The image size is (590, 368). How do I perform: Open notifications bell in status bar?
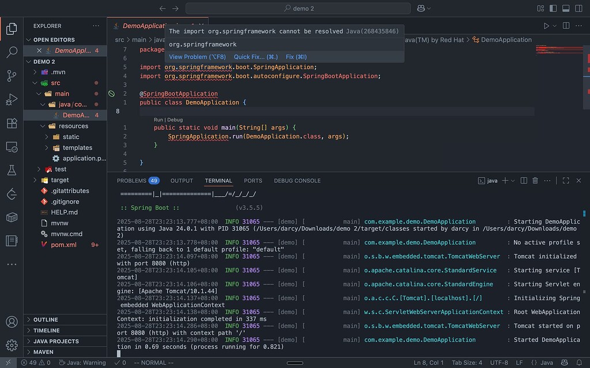(x=579, y=362)
